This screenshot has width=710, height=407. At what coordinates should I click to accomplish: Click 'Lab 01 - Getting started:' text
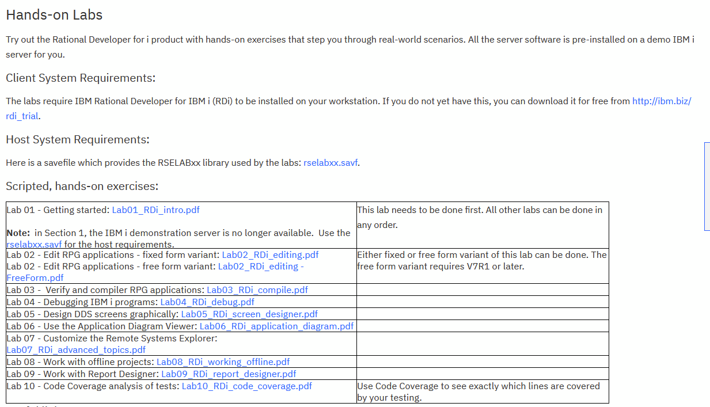(58, 210)
